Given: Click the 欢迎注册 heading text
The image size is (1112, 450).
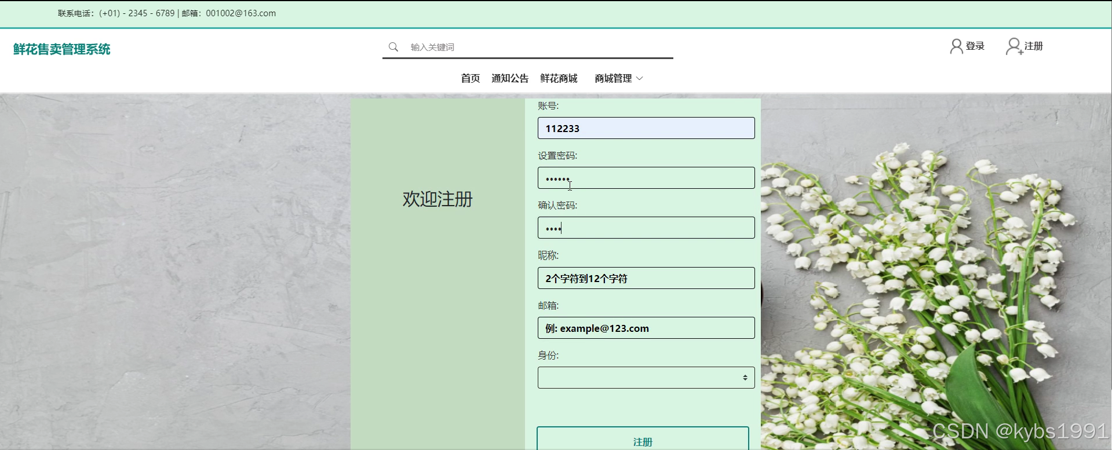Looking at the screenshot, I should (x=437, y=199).
